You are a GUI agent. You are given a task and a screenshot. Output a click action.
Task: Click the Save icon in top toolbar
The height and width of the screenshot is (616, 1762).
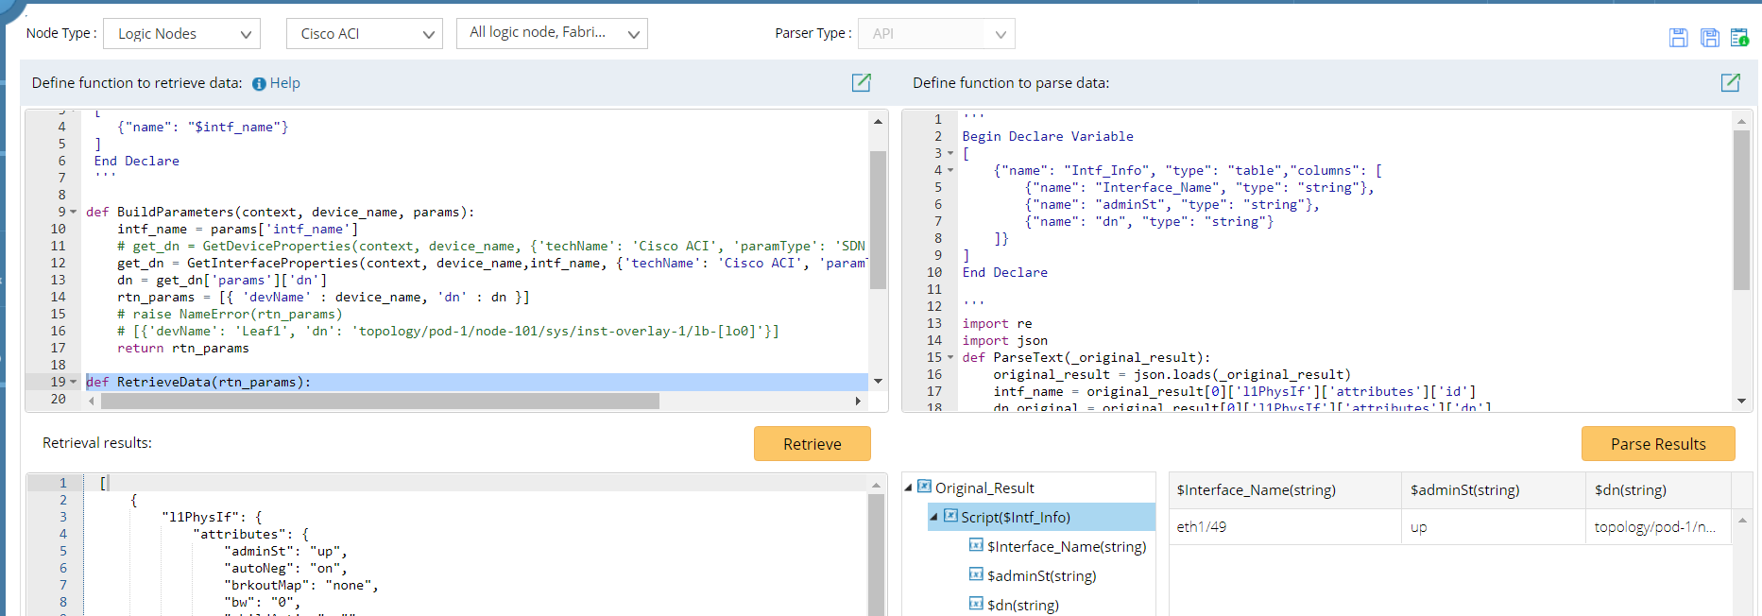tap(1678, 38)
